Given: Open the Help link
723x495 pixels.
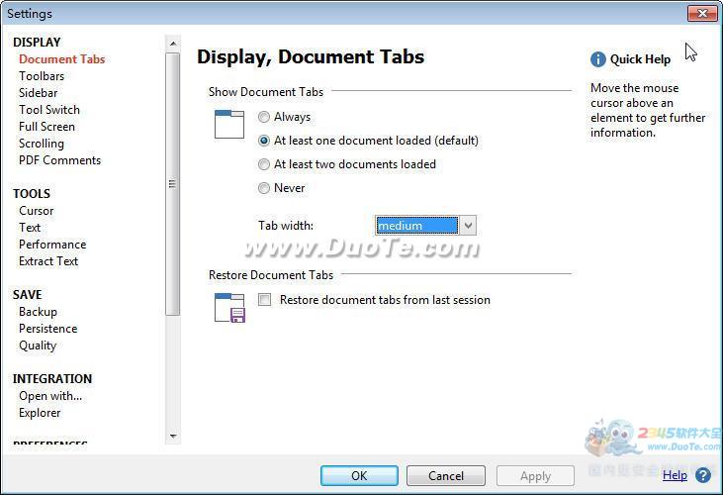Looking at the screenshot, I should click(675, 475).
